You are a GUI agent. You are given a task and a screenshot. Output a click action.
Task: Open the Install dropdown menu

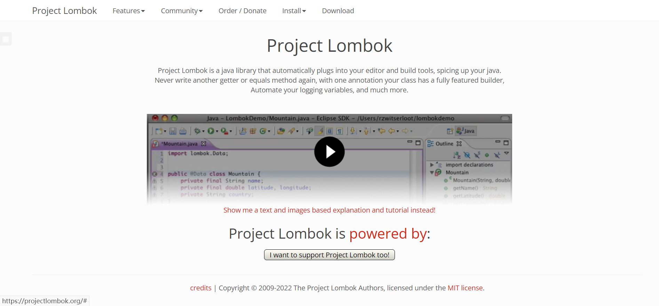pyautogui.click(x=294, y=11)
